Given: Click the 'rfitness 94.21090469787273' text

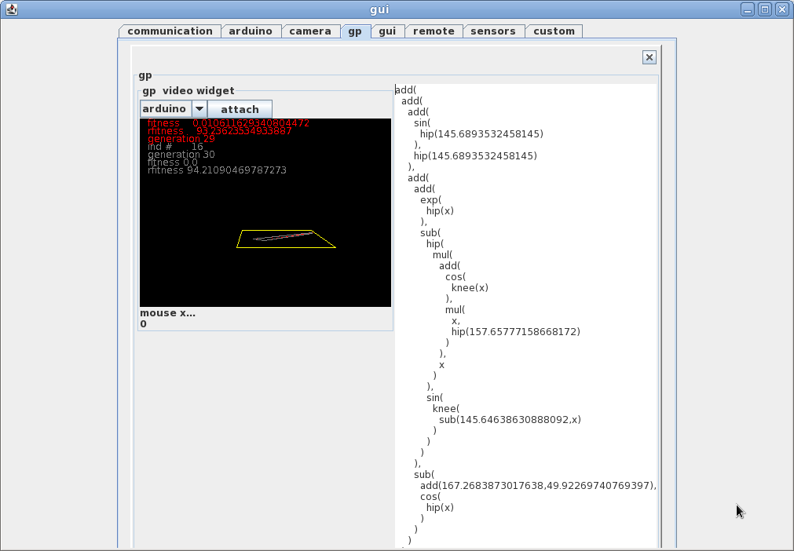Looking at the screenshot, I should coord(217,170).
